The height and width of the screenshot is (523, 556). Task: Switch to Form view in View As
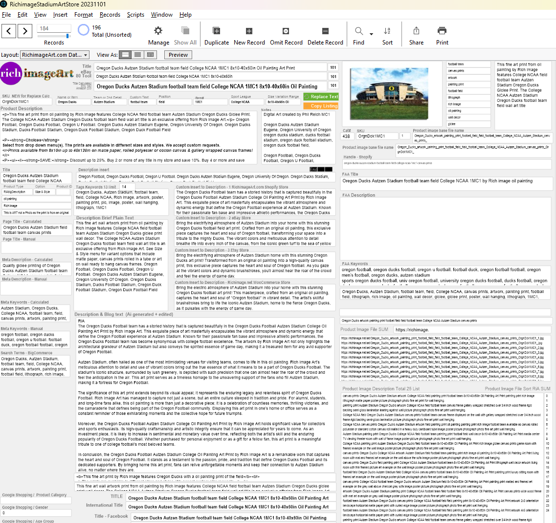tap(126, 55)
